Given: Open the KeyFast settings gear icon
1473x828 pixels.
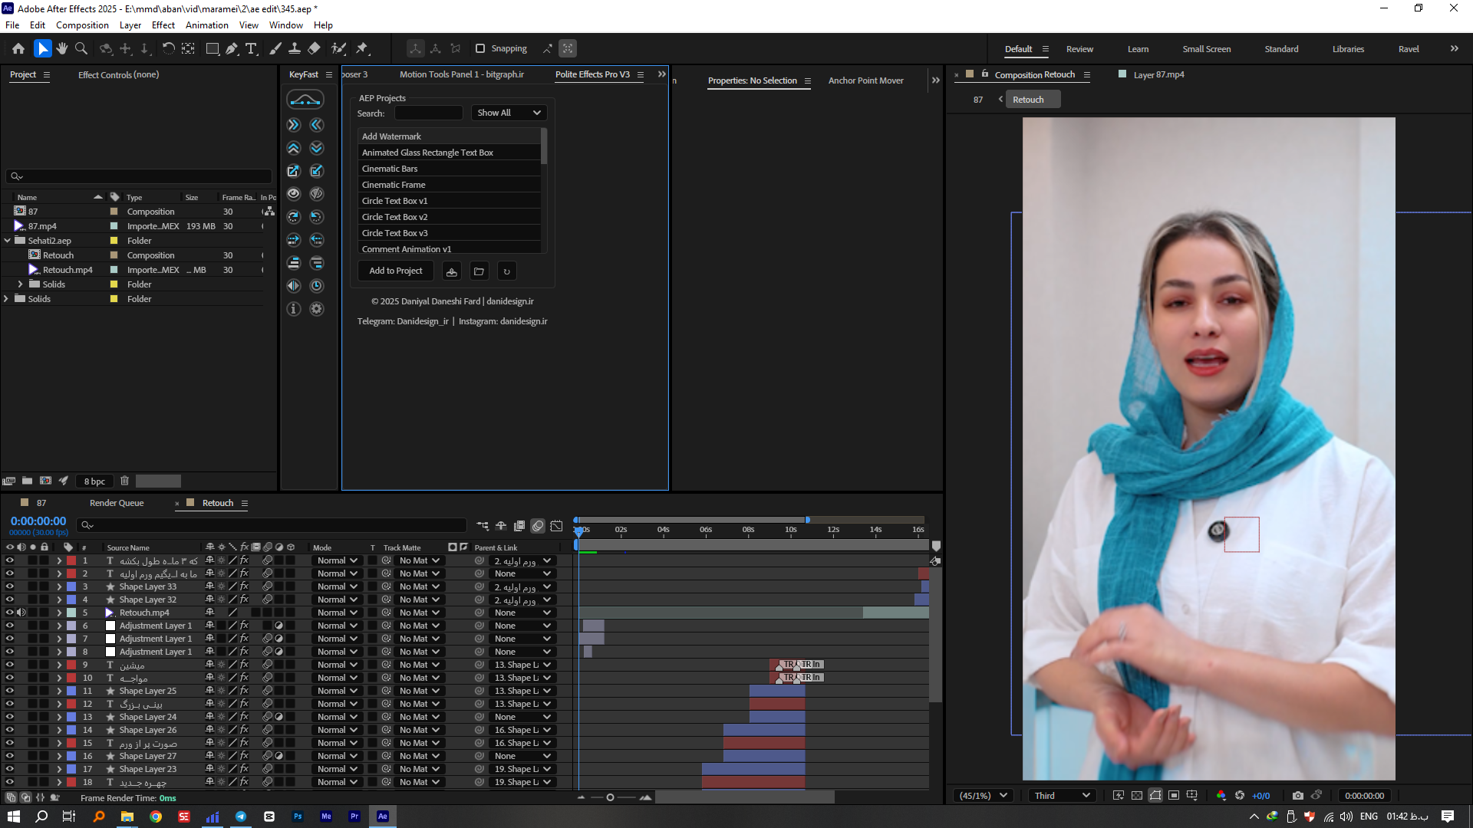Looking at the screenshot, I should click(317, 309).
